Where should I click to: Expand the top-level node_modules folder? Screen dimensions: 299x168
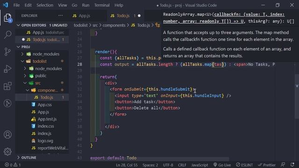[x=42, y=54]
